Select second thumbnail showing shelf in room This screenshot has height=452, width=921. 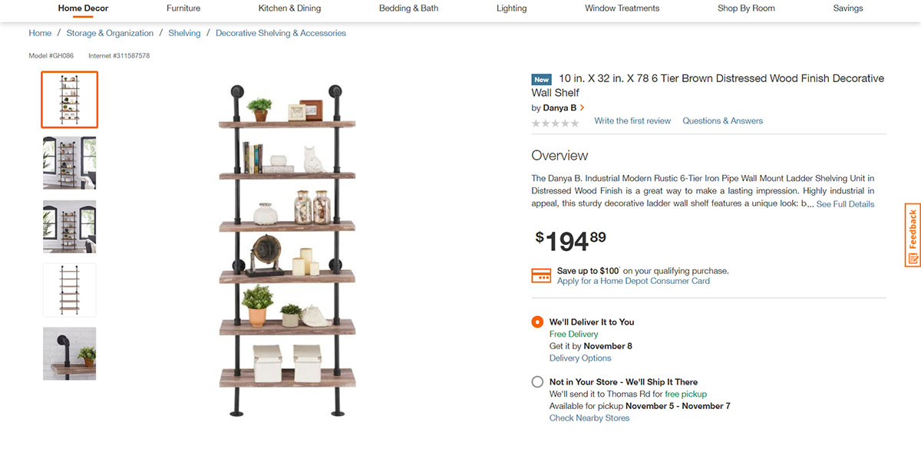(x=70, y=163)
